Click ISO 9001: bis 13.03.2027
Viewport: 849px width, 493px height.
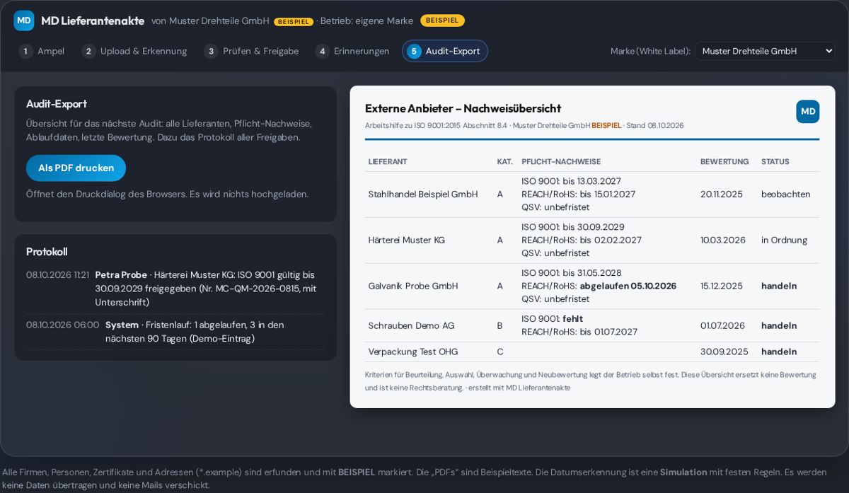tap(571, 182)
